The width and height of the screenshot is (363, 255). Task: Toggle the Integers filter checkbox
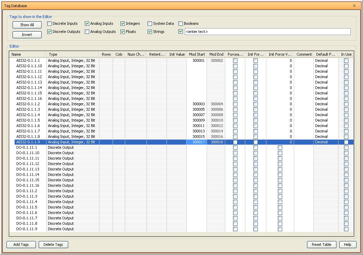pyautogui.click(x=123, y=24)
